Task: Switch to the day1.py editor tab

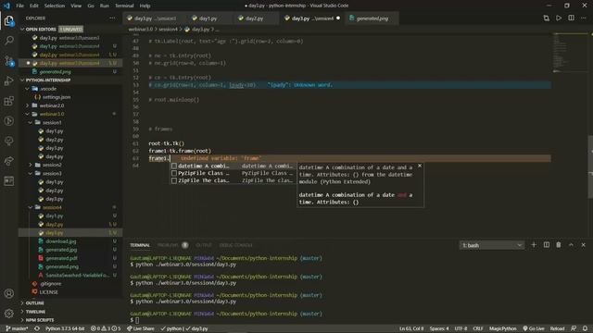Action: [208, 18]
